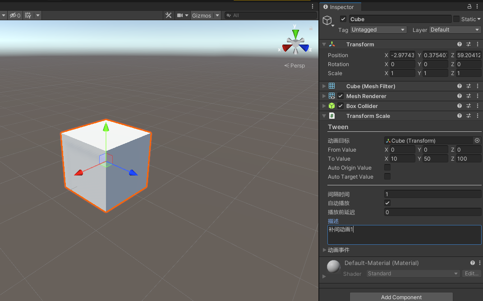Image resolution: width=483 pixels, height=301 pixels.
Task: Open Mesh Renderer preset settings icon
Action: tap(469, 96)
